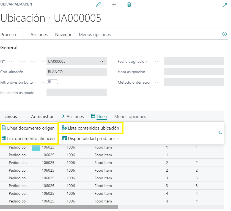The image size is (231, 211).
Task: Click the horizontal scrollbar thumb of lines
Action: click(x=59, y=207)
